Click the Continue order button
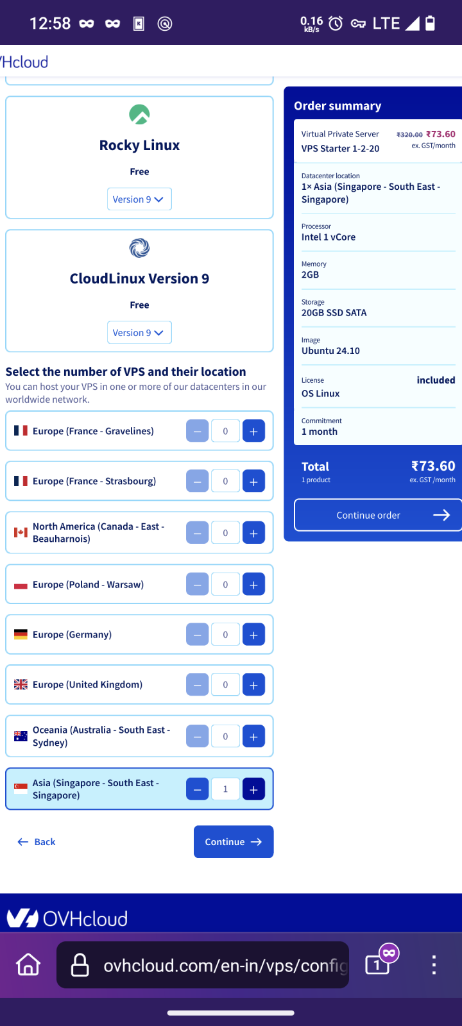The width and height of the screenshot is (462, 1026). 377,515
